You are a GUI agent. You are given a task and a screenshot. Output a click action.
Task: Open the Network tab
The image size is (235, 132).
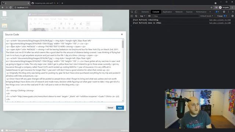[x=179, y=12]
